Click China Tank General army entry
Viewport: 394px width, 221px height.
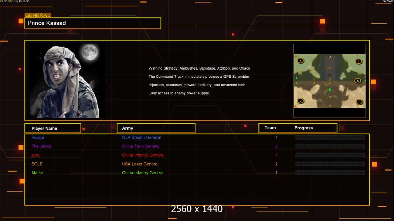141,146
